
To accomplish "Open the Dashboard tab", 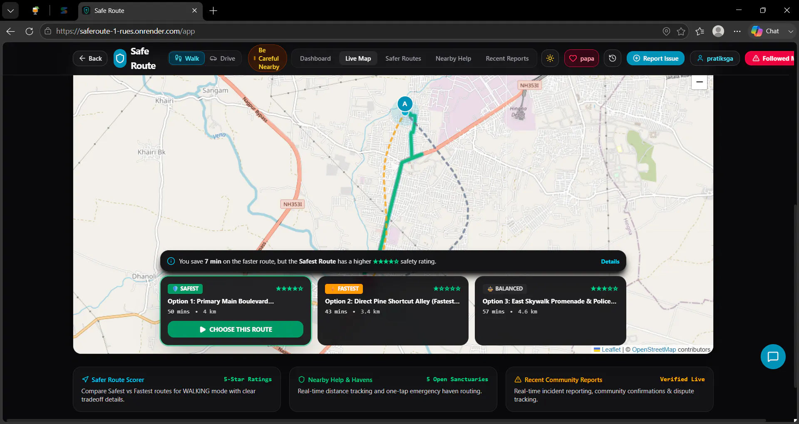I will pyautogui.click(x=315, y=58).
